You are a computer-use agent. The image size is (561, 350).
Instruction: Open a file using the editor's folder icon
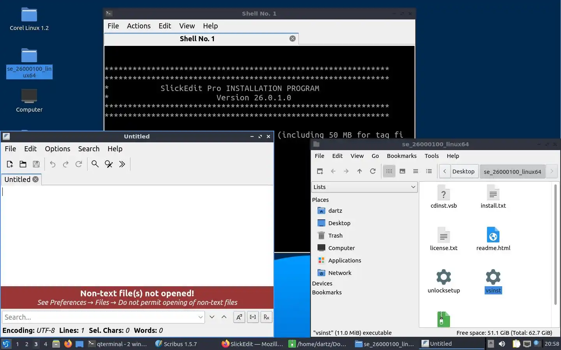click(x=23, y=164)
